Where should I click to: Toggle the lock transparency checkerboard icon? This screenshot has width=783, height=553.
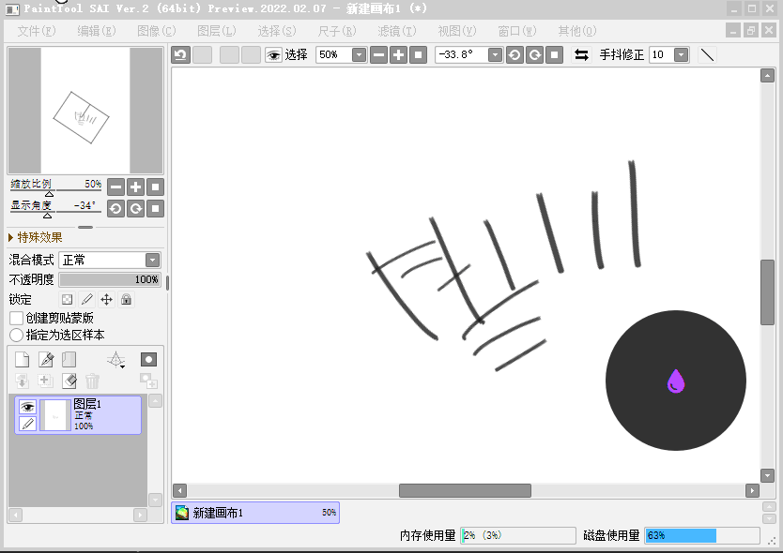[67, 299]
